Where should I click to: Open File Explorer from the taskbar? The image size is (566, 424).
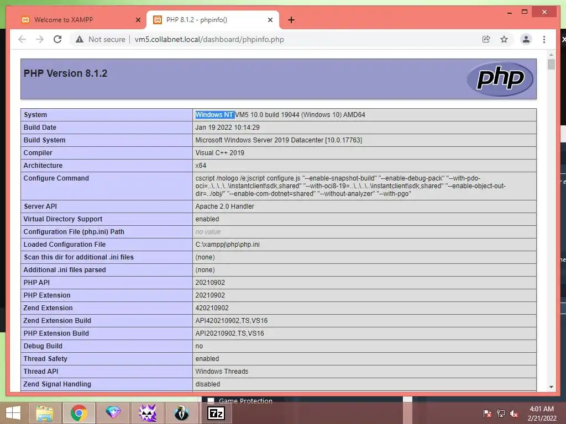point(44,413)
